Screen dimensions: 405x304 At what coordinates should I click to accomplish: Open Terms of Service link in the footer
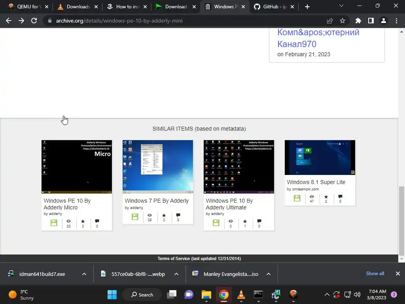[x=199, y=258]
